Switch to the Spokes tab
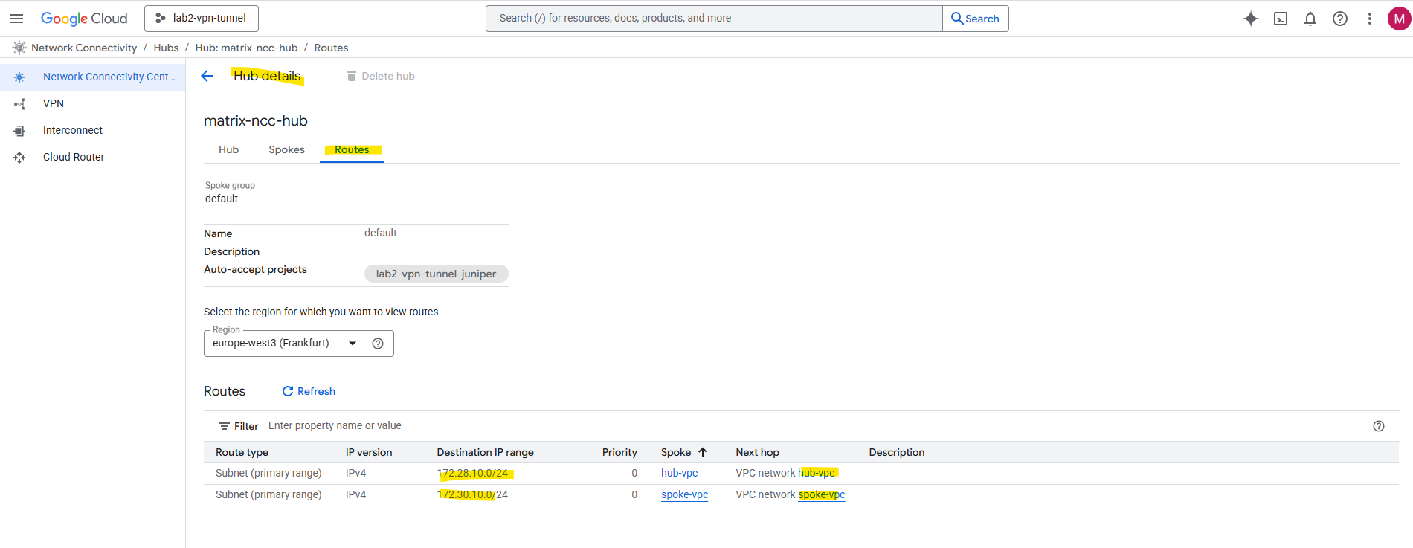This screenshot has height=548, width=1413. tap(286, 149)
